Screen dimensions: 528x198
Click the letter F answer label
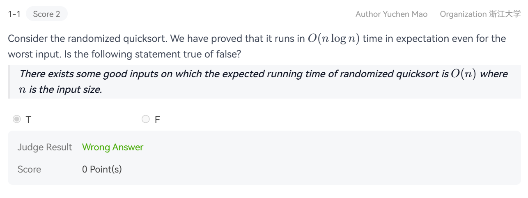pyautogui.click(x=157, y=120)
